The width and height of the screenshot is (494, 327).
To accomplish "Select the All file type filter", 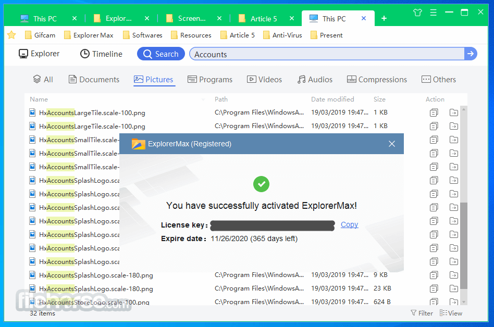I will point(43,80).
